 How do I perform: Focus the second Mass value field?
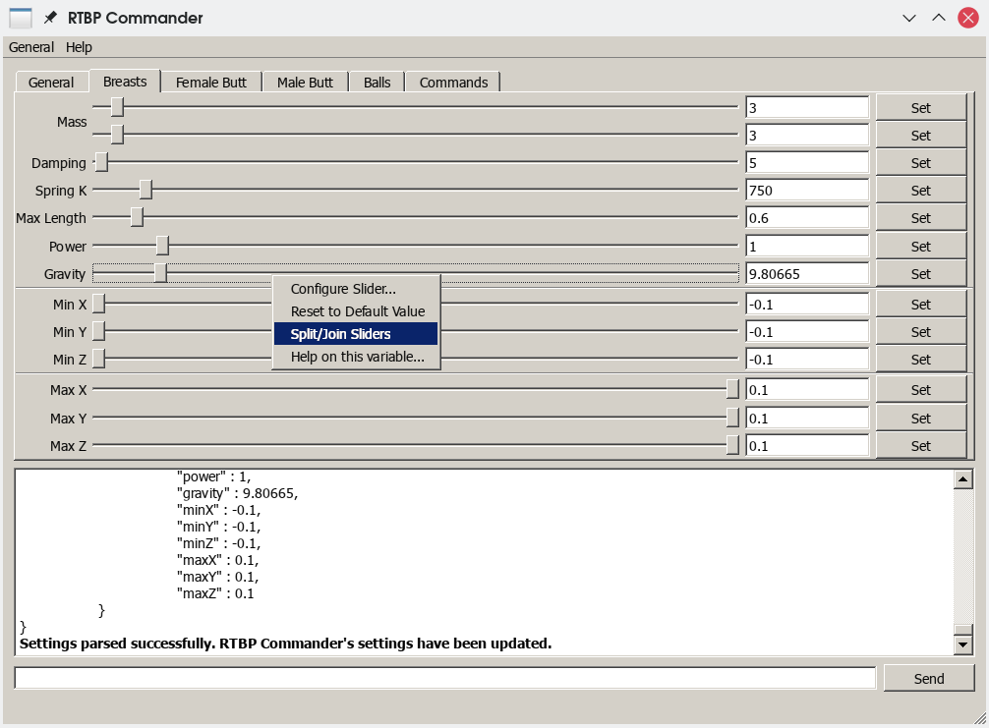pyautogui.click(x=807, y=136)
